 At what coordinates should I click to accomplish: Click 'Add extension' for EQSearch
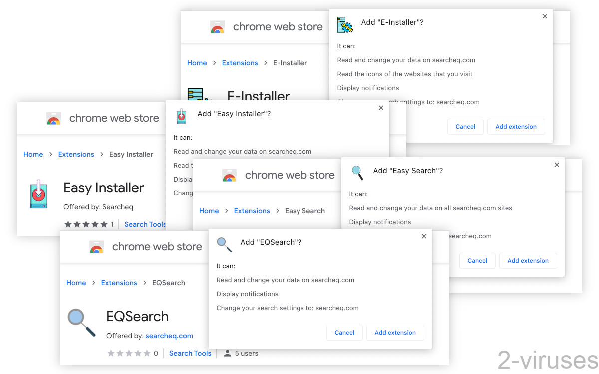(395, 333)
